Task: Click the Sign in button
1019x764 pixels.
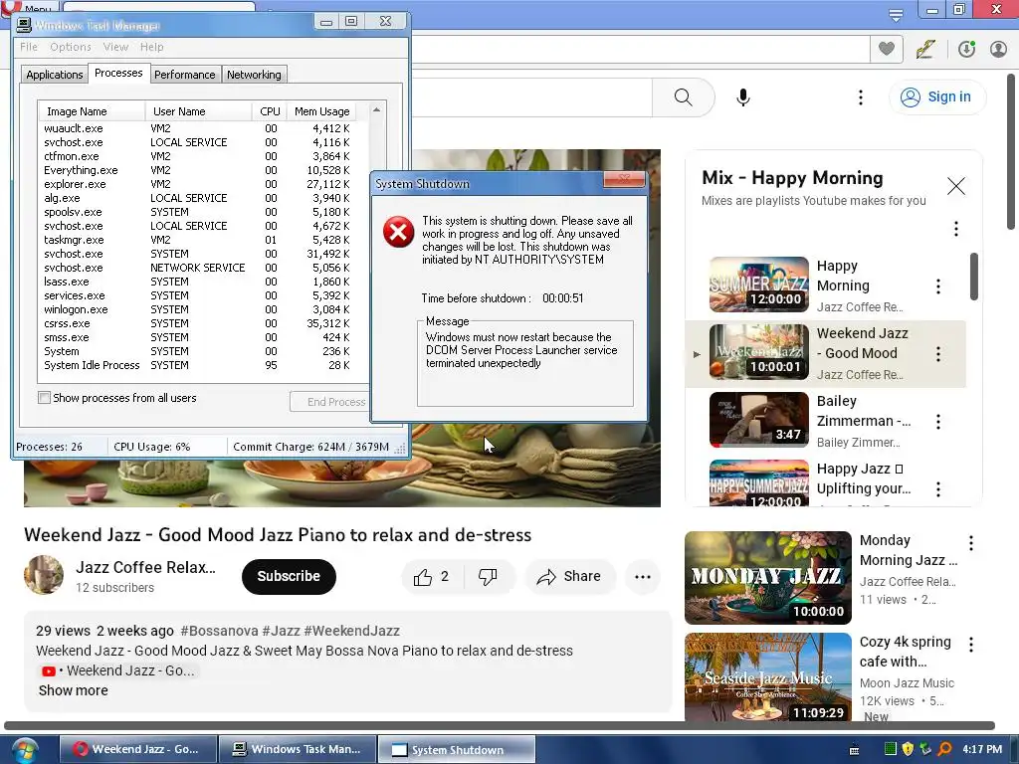Action: [936, 96]
